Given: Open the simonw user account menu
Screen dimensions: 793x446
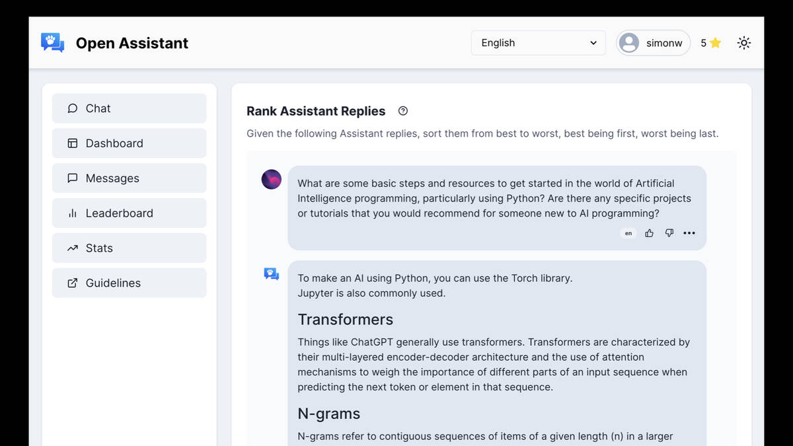Looking at the screenshot, I should pos(654,43).
